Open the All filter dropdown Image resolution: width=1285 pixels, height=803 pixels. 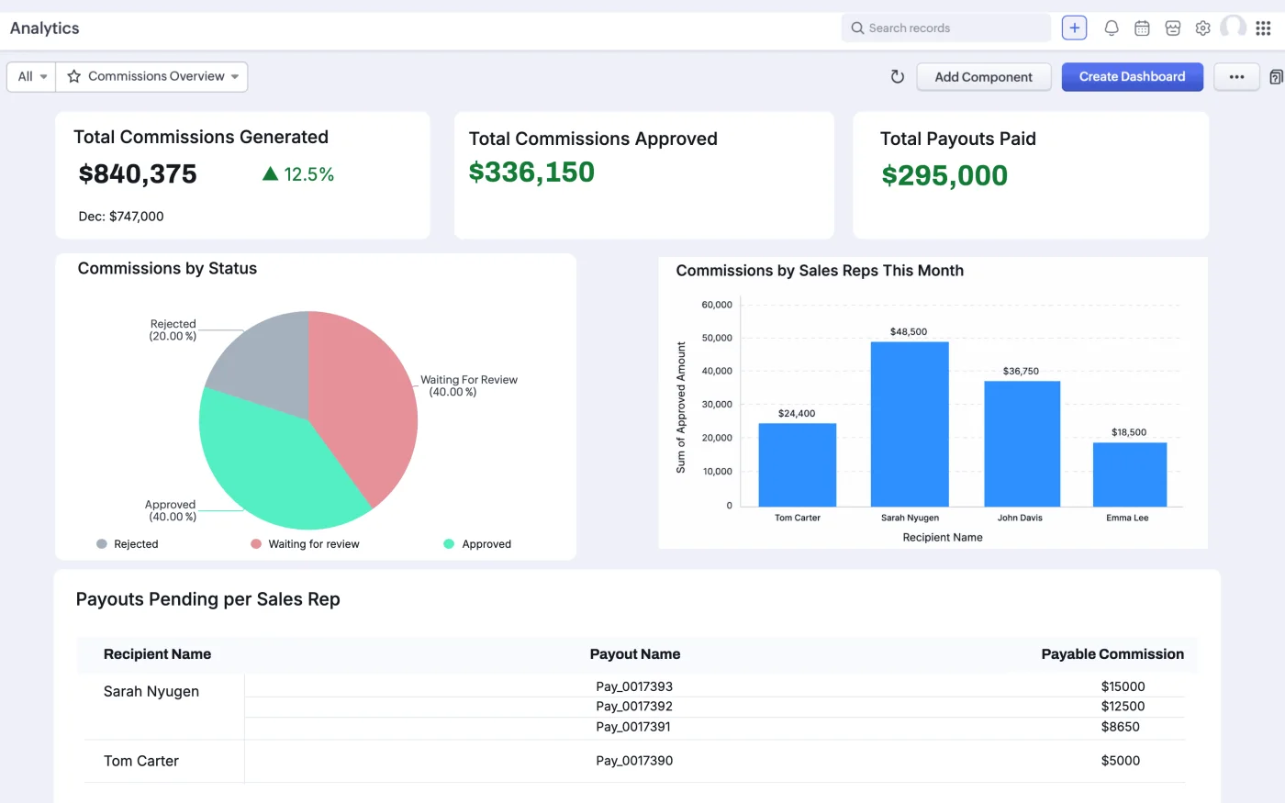tap(32, 76)
